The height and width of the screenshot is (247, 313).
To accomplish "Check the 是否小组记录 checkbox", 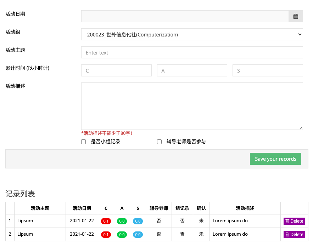I will (84, 142).
